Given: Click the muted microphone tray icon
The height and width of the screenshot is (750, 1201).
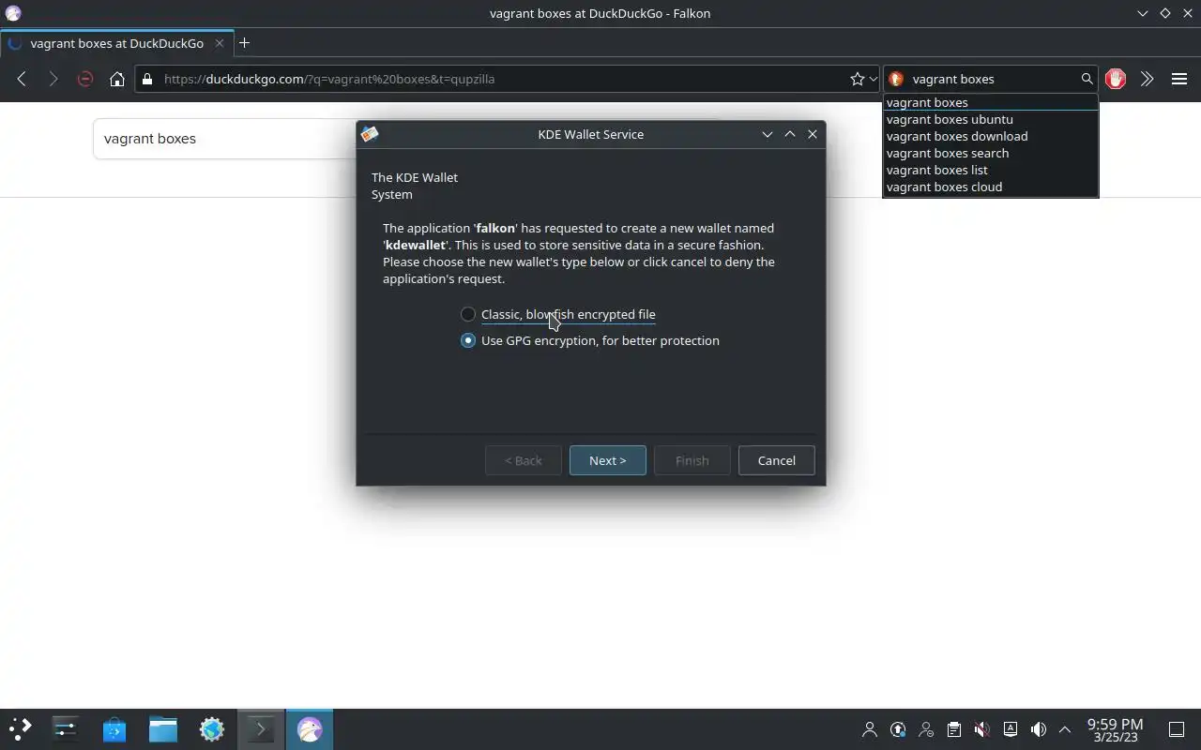Looking at the screenshot, I should pos(981,729).
